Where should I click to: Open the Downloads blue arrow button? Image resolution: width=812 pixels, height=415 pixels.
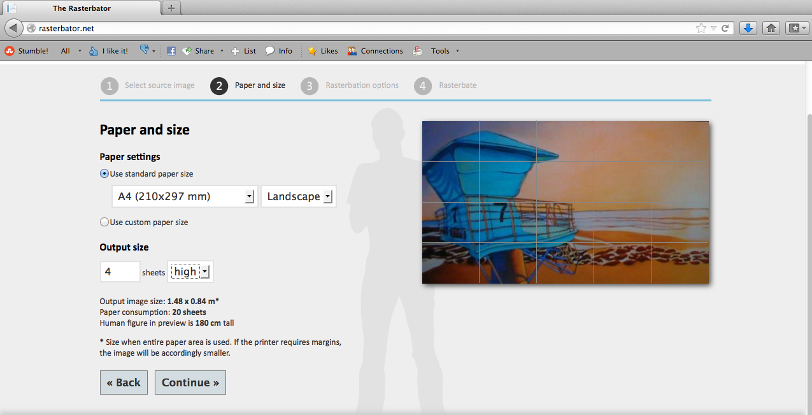748,28
